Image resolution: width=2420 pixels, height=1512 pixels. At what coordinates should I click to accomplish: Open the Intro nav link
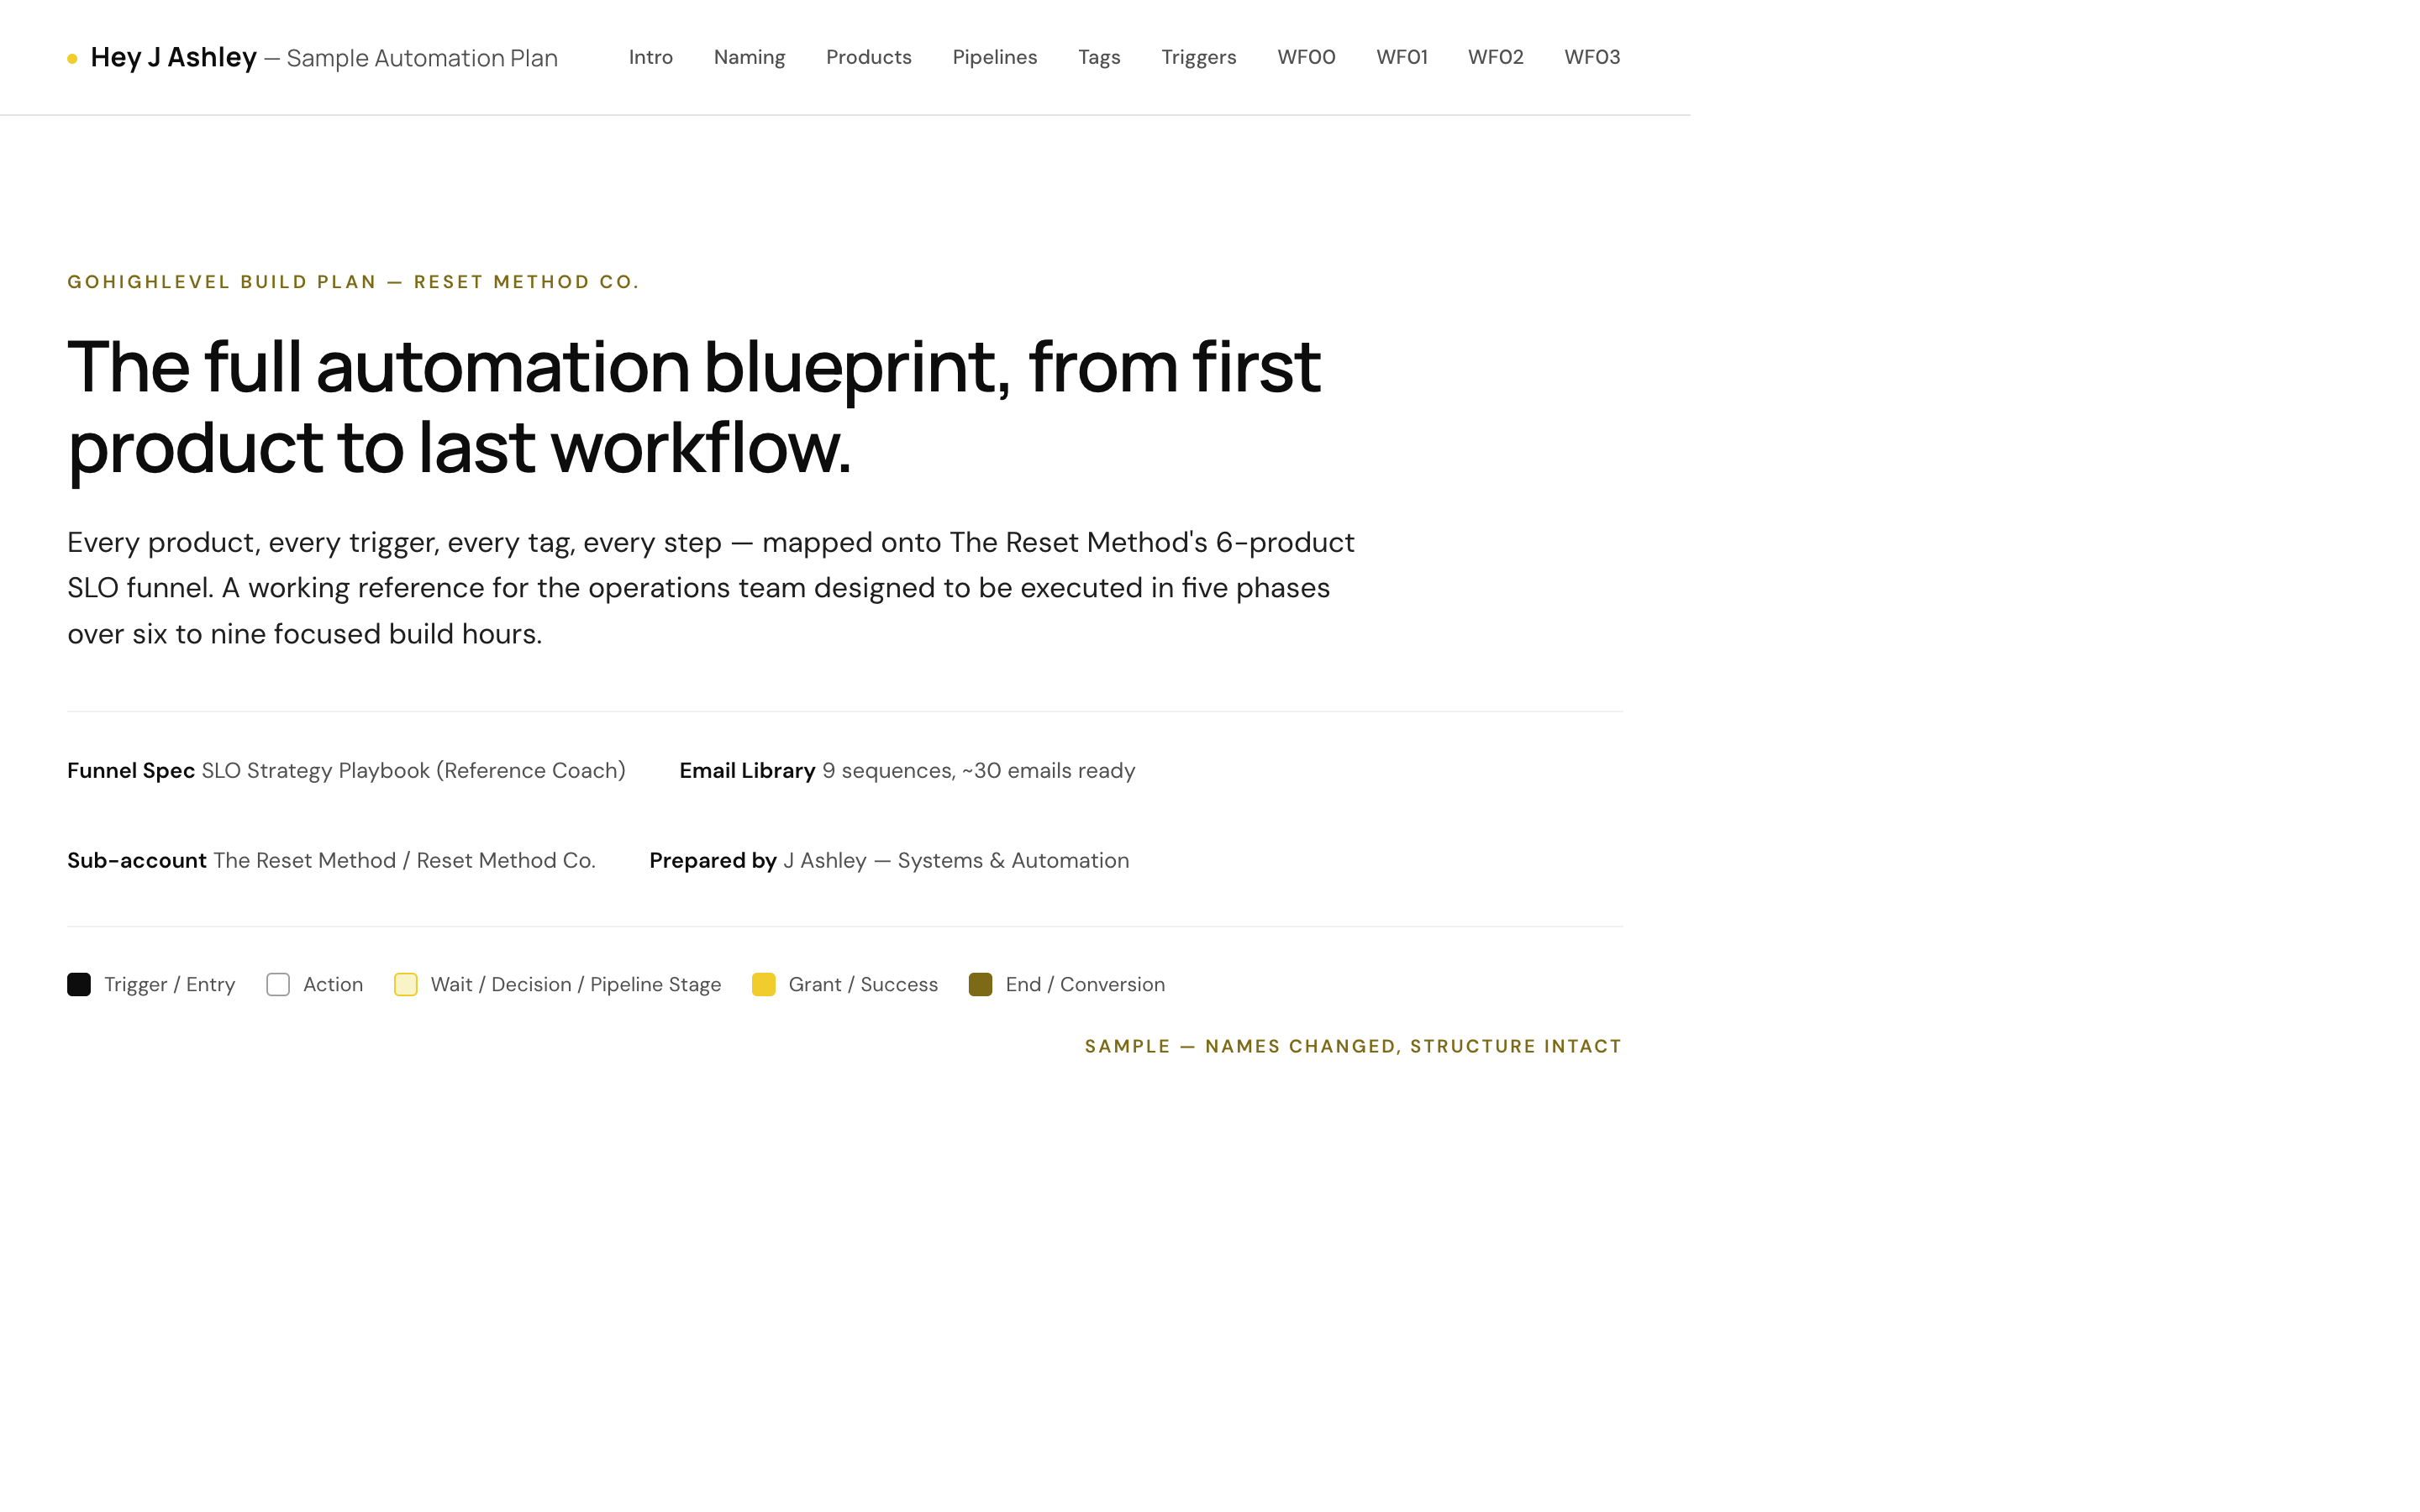[650, 57]
